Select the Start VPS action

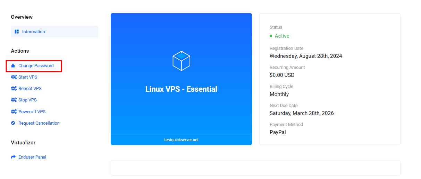[x=28, y=77]
